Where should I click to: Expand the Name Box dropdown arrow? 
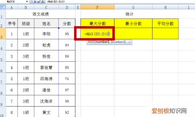tap(27, 2)
